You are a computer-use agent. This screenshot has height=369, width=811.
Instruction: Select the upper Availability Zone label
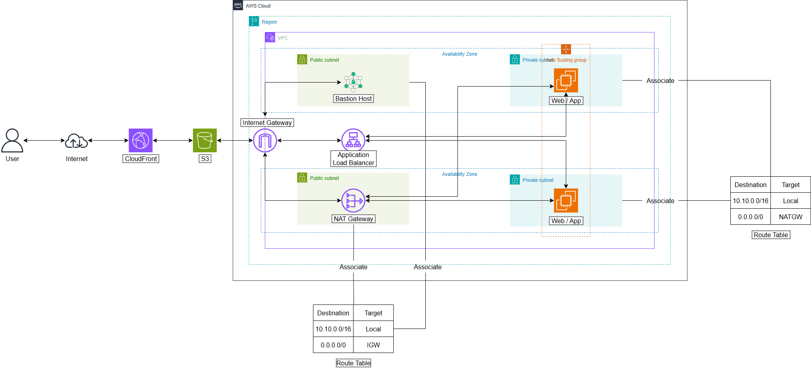[459, 54]
